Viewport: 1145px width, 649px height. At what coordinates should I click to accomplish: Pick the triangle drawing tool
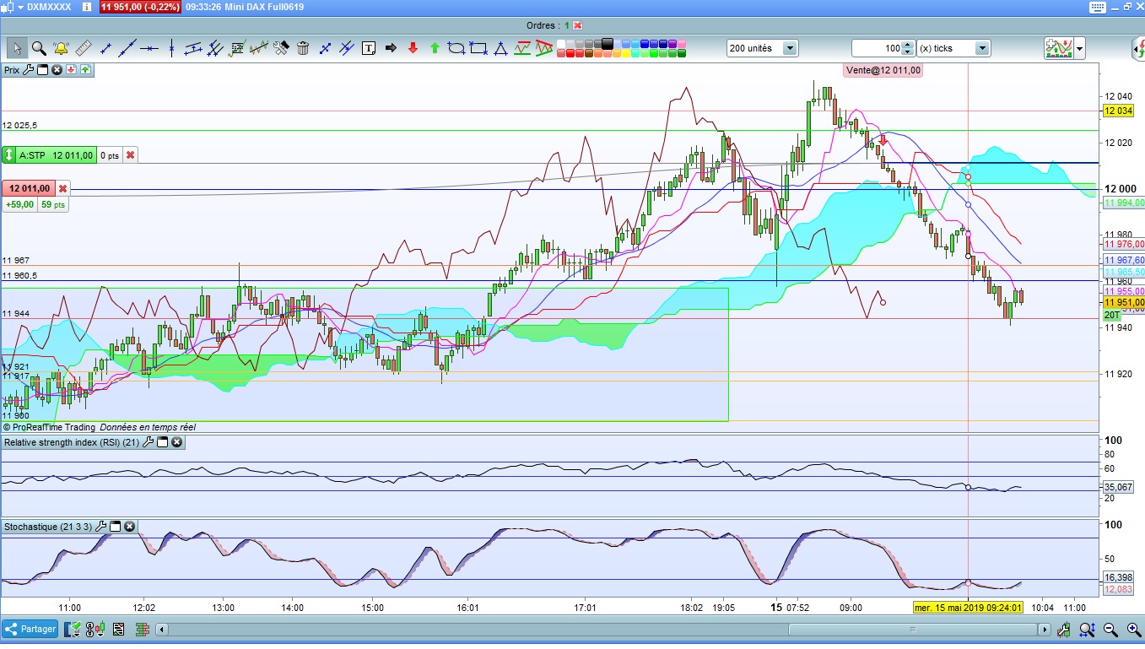(x=500, y=48)
